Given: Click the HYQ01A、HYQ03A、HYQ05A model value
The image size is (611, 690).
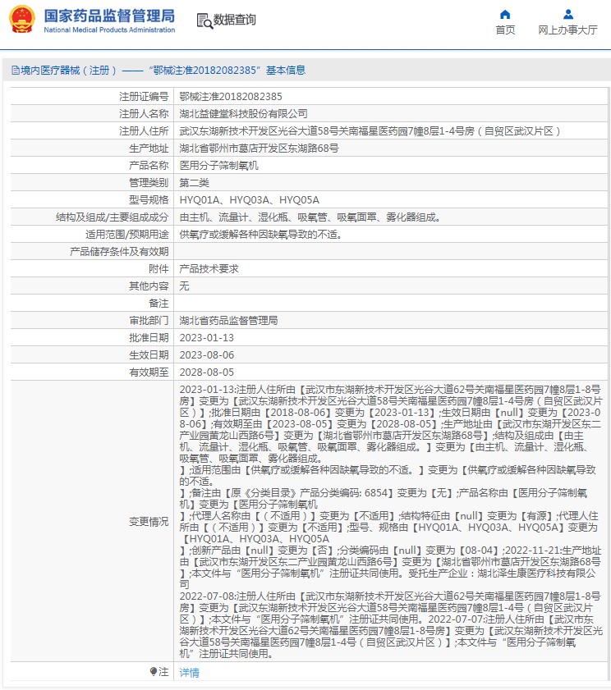Looking at the screenshot, I should pos(250,200).
